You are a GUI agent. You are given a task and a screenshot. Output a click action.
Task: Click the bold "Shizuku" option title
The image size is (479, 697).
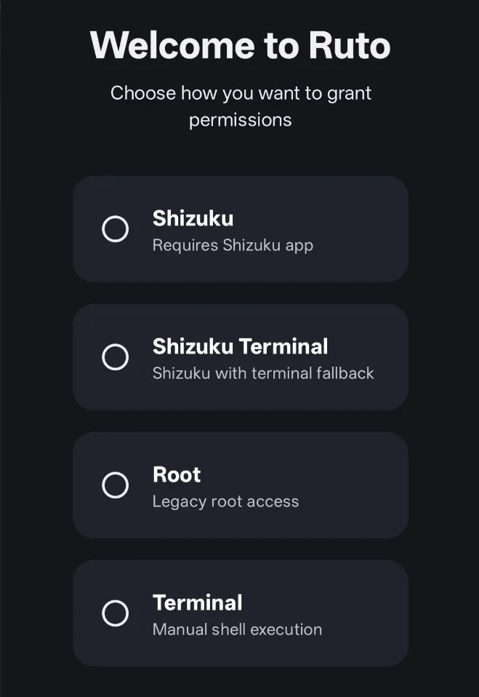point(193,218)
